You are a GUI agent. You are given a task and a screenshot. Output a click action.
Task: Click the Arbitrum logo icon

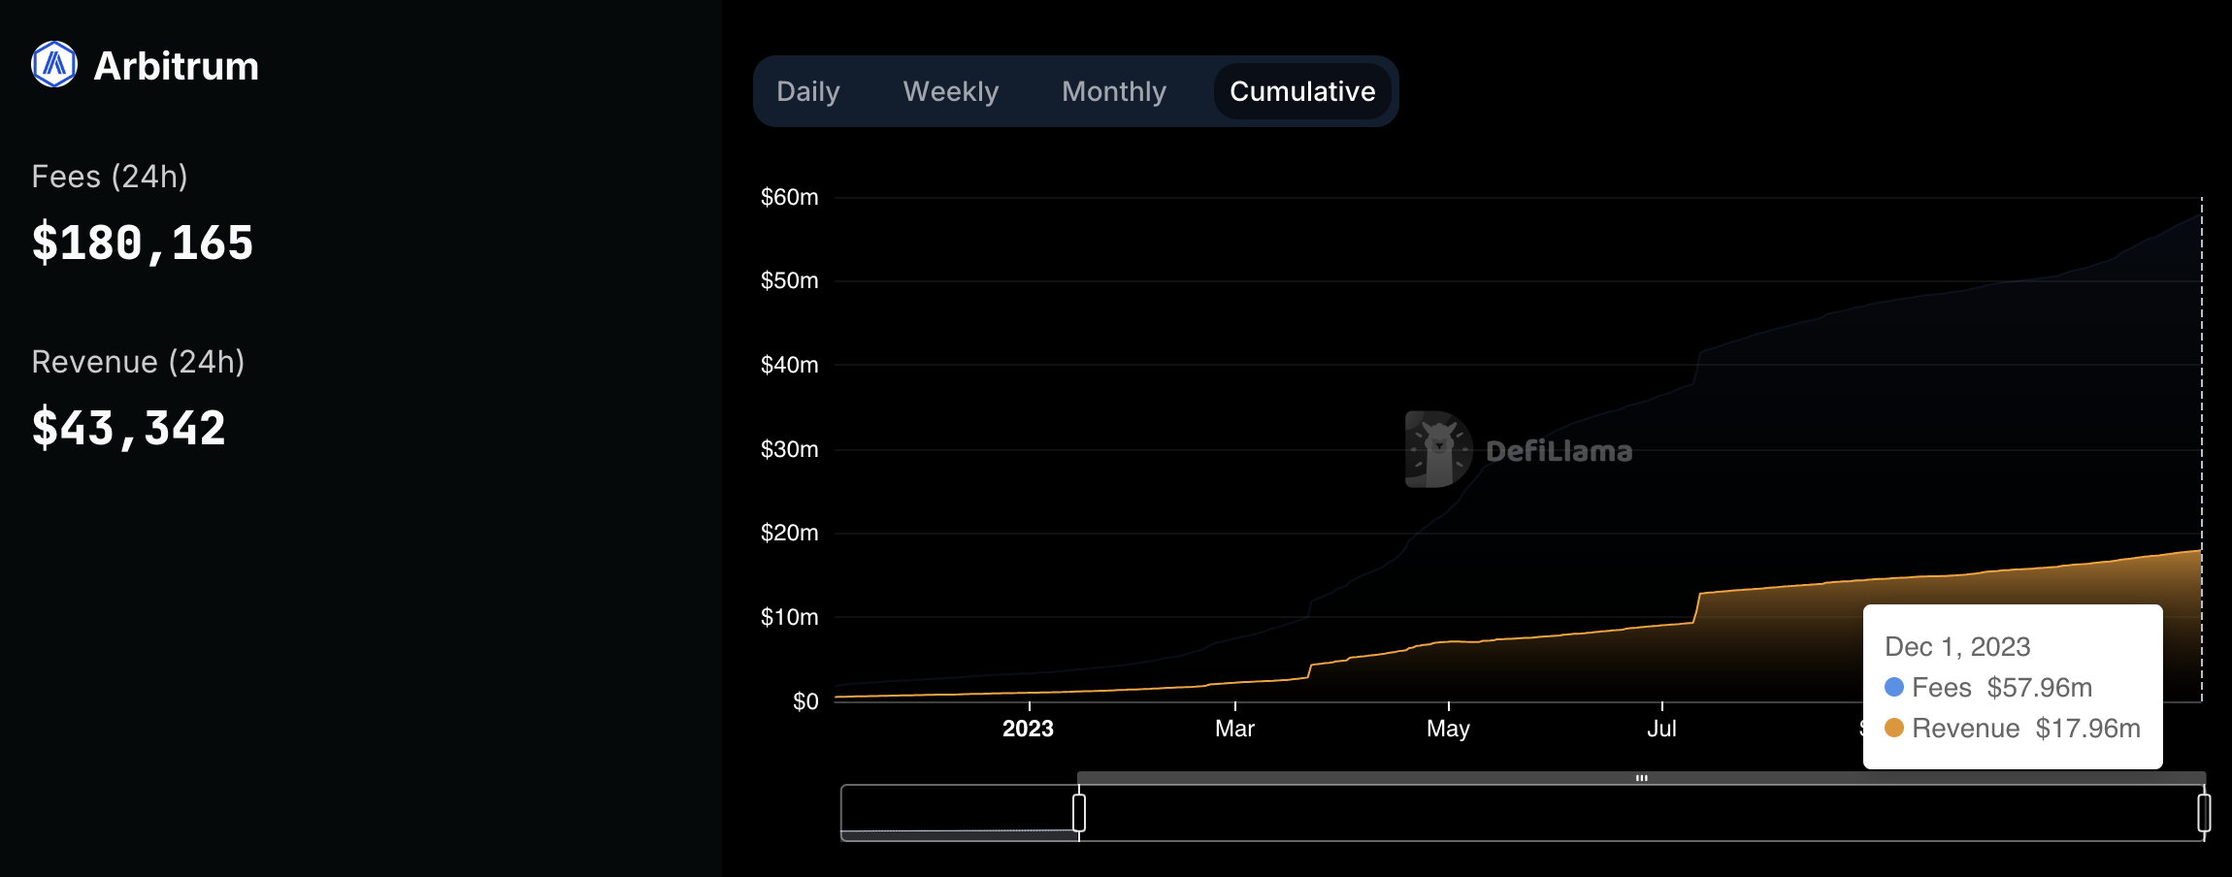(54, 65)
